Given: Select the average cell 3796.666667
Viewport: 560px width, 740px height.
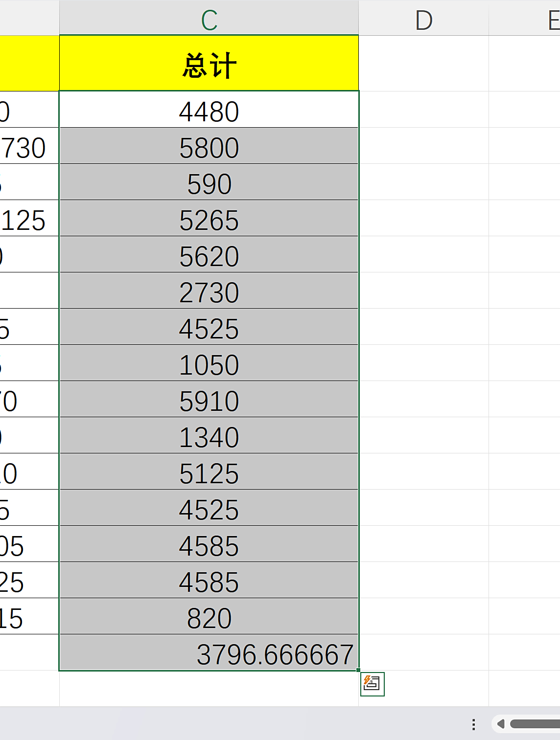Looking at the screenshot, I should 209,653.
